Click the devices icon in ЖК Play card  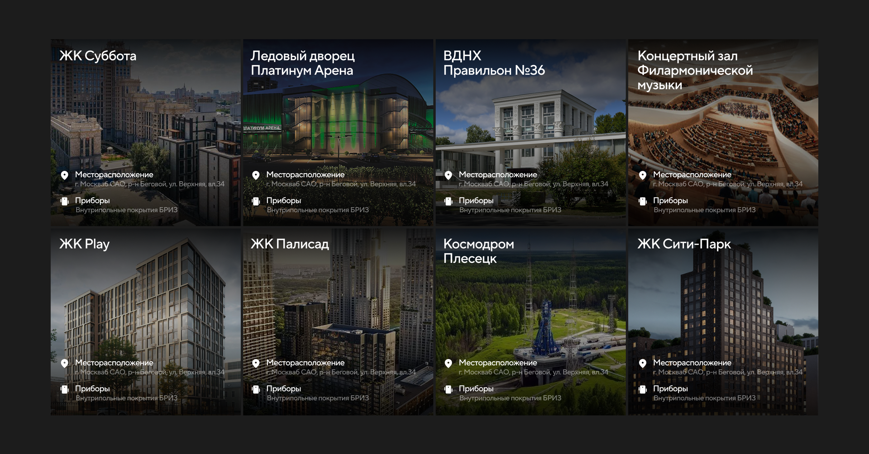(65, 389)
